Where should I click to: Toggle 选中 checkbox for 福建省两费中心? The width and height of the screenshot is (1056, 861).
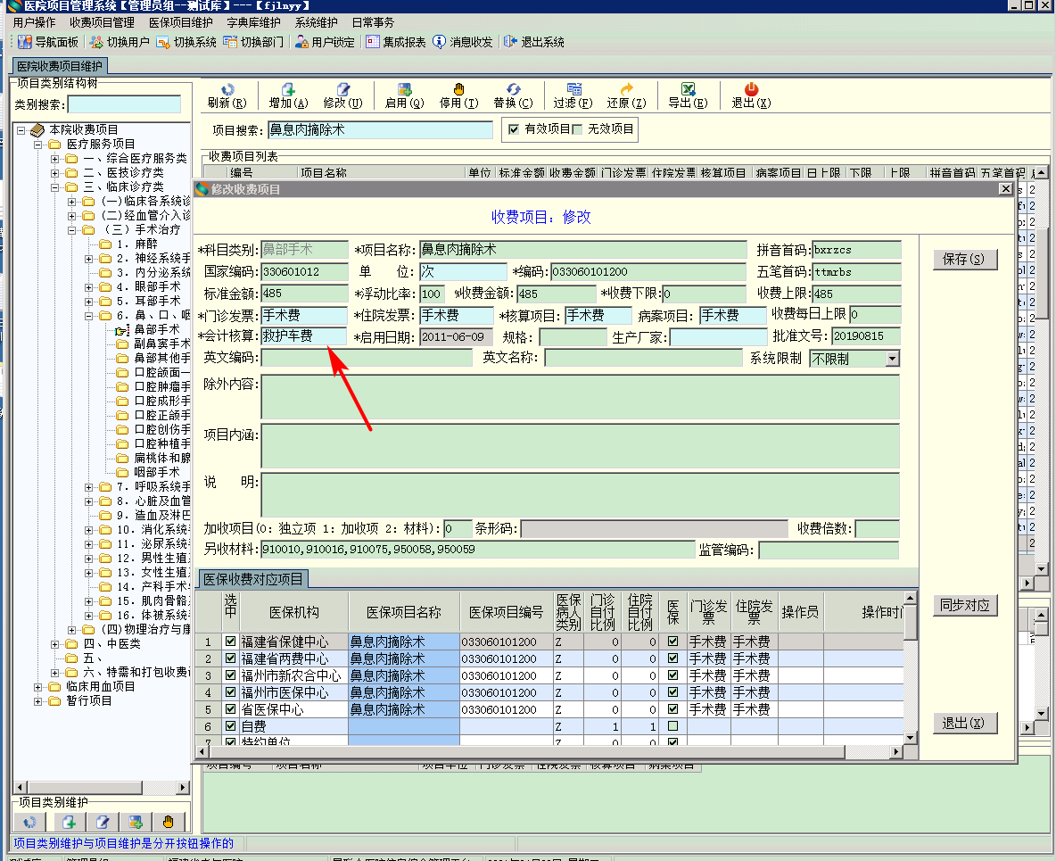(230, 658)
